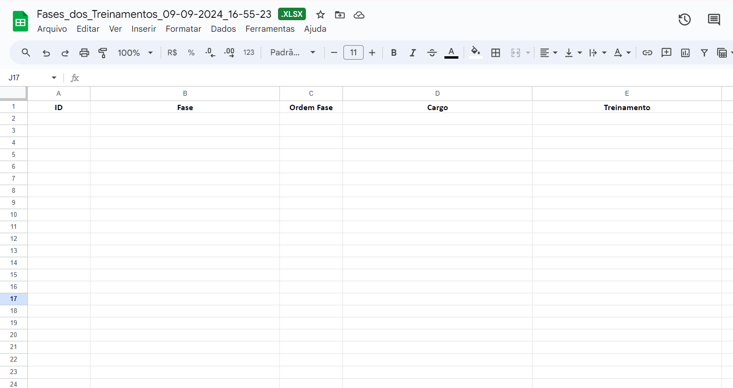
Task: Merge cells button
Action: click(x=516, y=52)
